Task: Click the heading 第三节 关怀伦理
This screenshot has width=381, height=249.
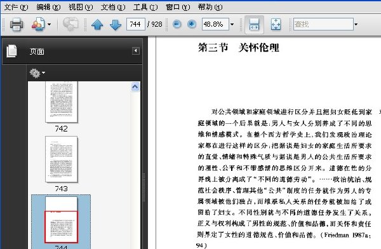Action: pyautogui.click(x=238, y=48)
